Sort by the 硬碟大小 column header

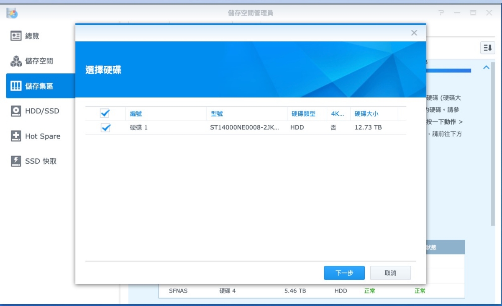[x=366, y=114]
